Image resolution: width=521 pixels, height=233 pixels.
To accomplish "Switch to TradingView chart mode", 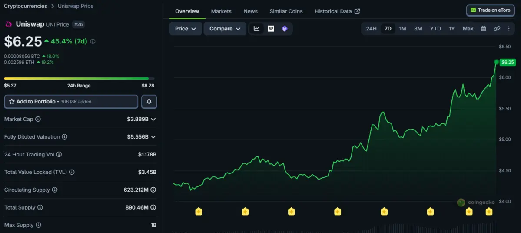I will (271, 29).
